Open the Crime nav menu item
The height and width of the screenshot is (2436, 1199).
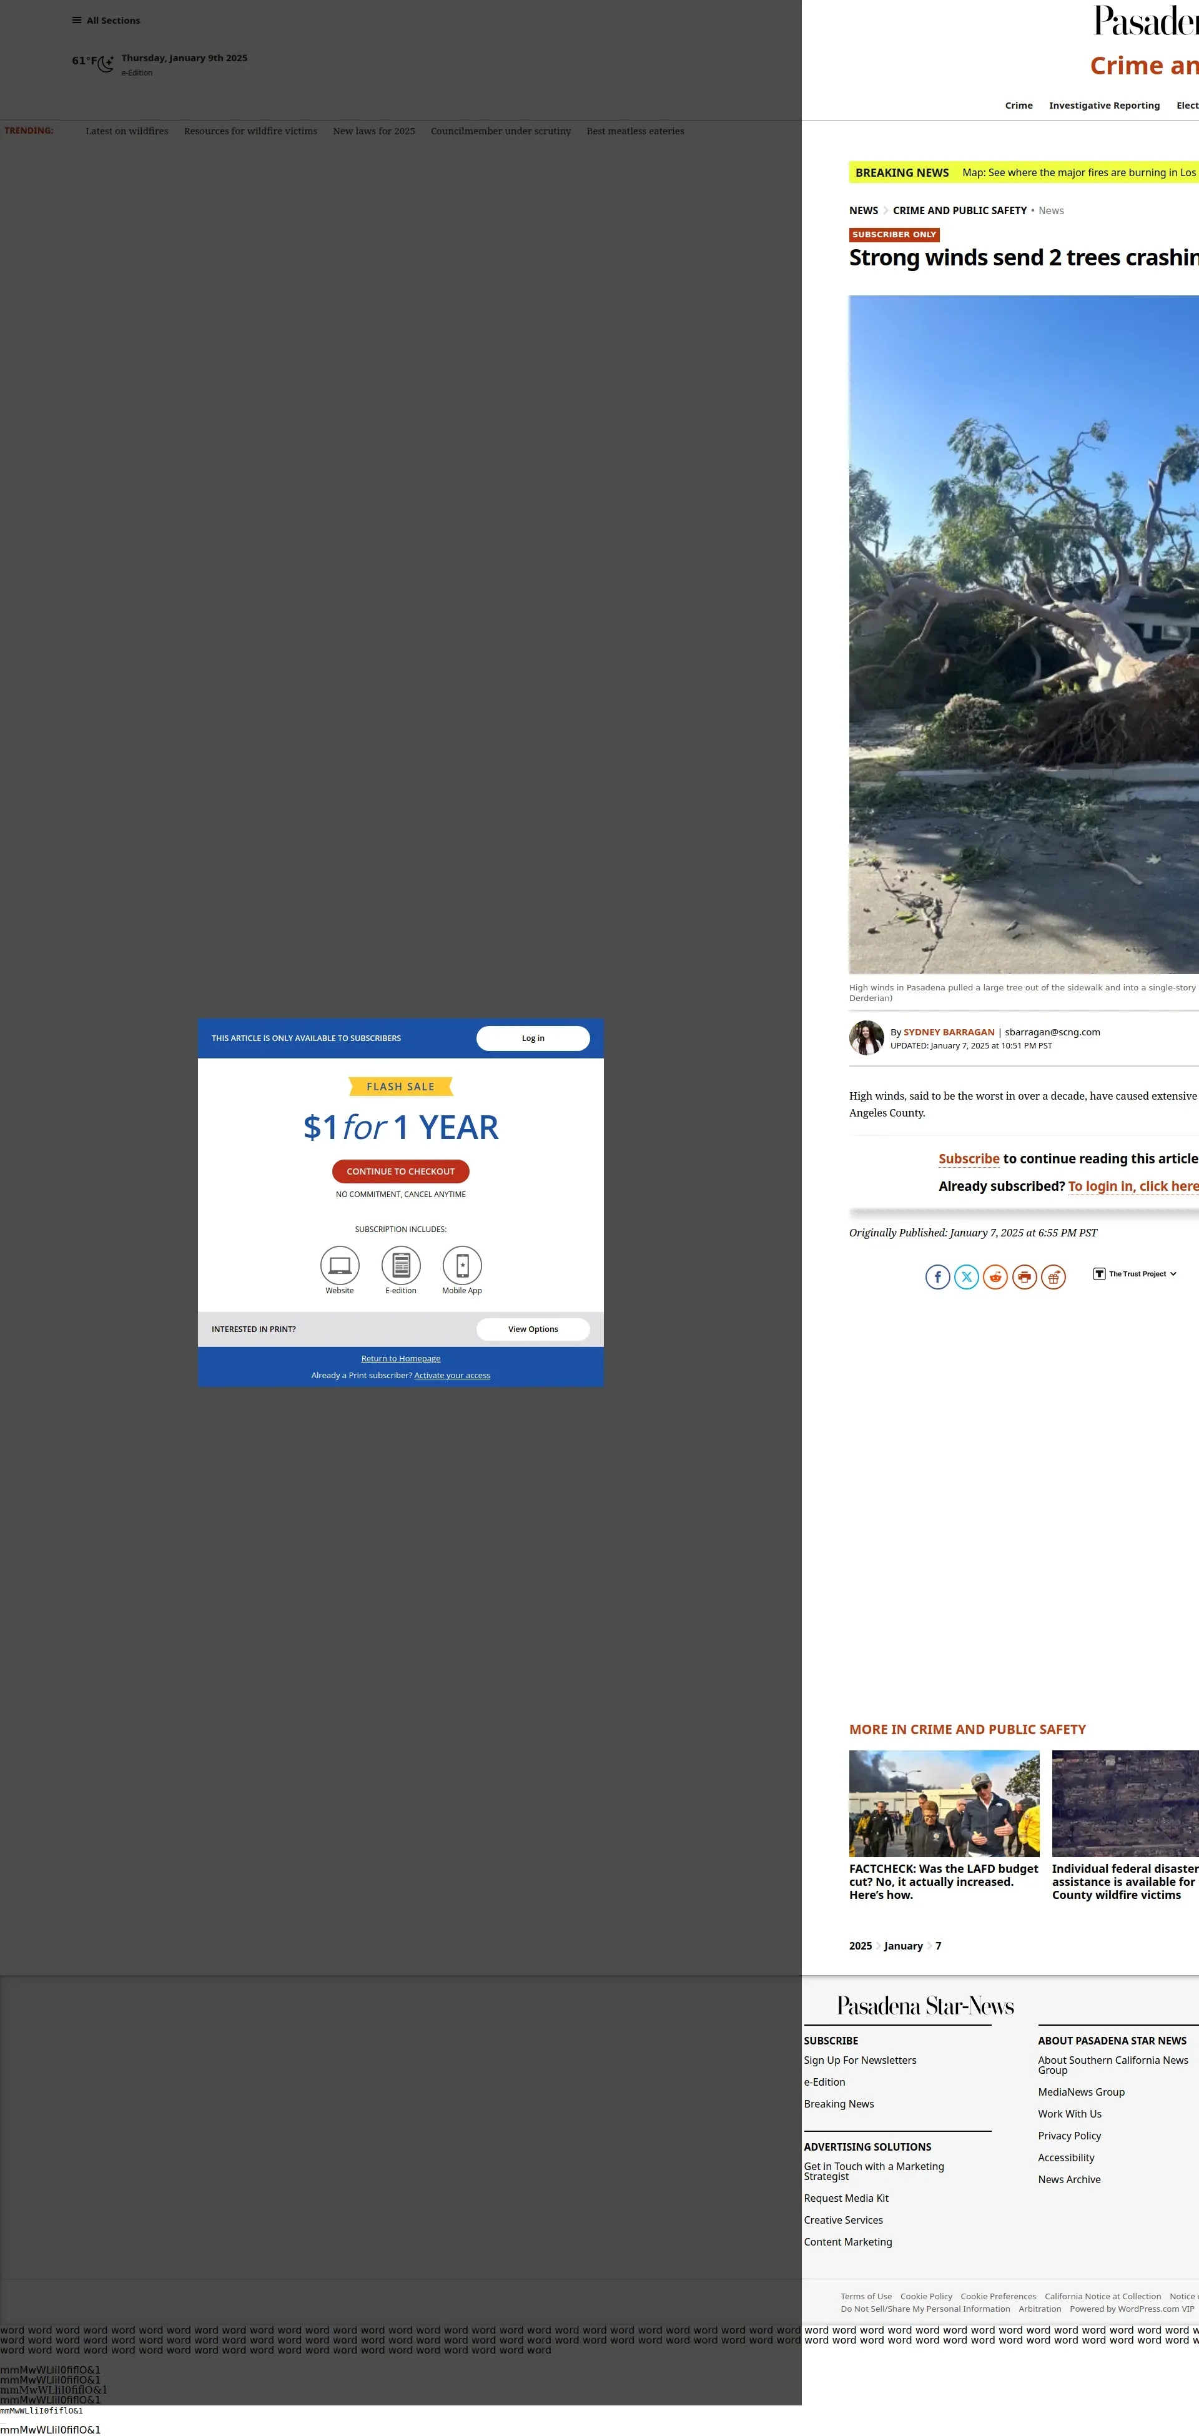coord(1019,105)
